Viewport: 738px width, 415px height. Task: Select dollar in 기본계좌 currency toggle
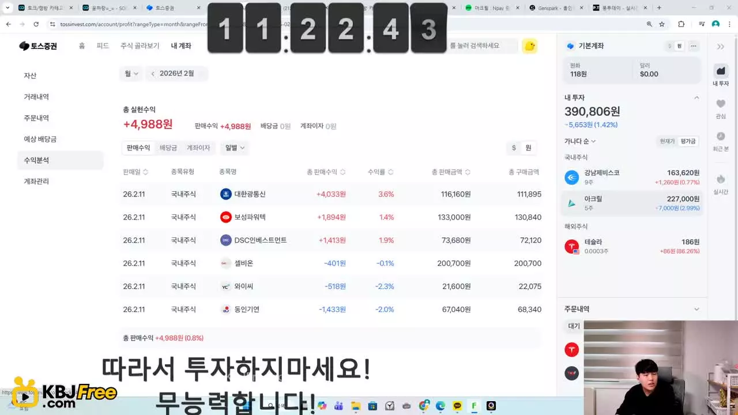[670, 46]
